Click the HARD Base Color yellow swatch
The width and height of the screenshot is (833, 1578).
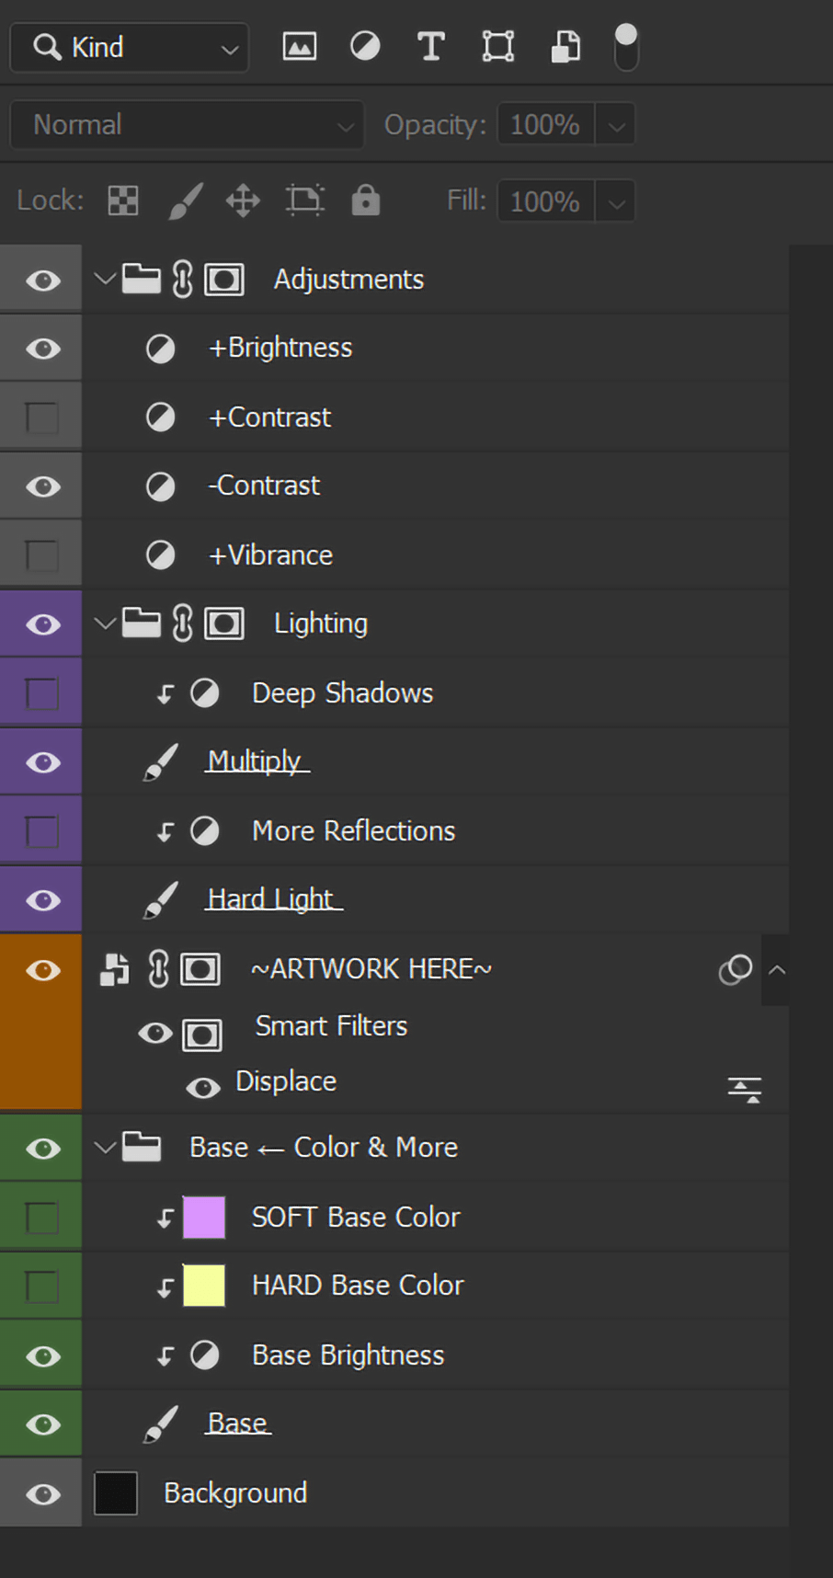point(204,1286)
